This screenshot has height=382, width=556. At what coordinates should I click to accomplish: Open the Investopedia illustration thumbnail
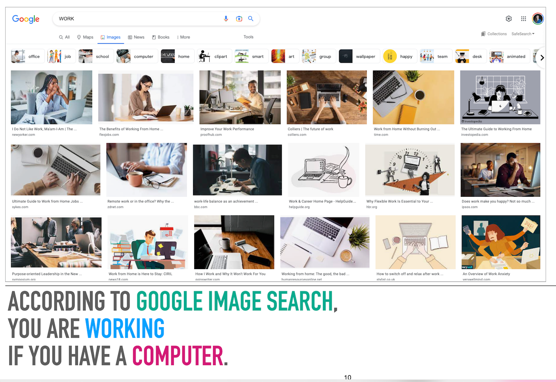(500, 97)
